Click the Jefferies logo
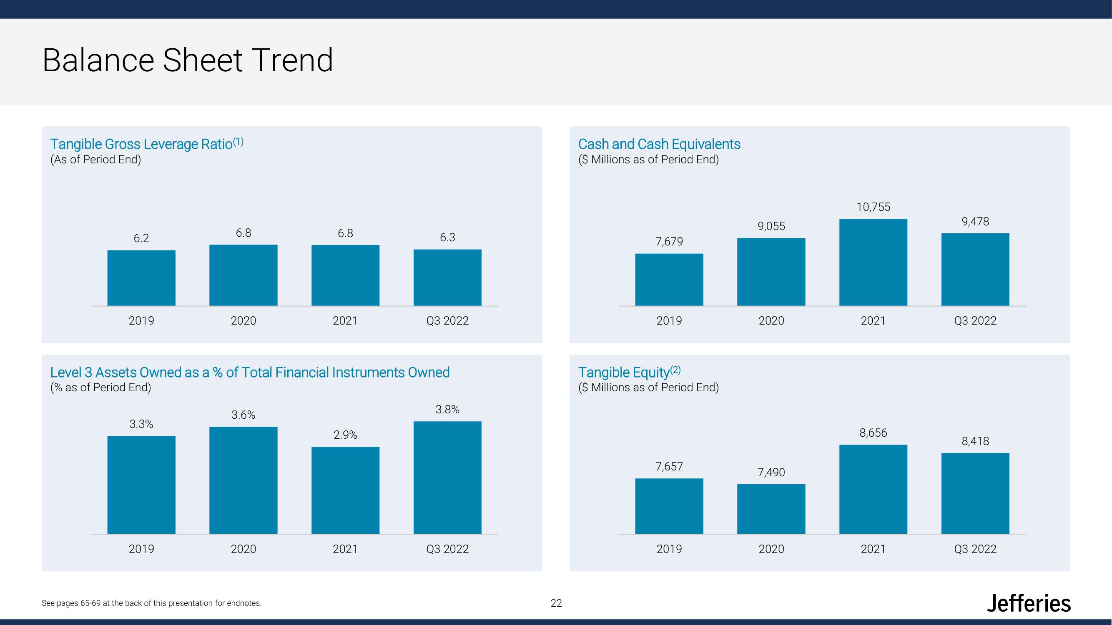Viewport: 1112px width, 625px height. 1029,603
